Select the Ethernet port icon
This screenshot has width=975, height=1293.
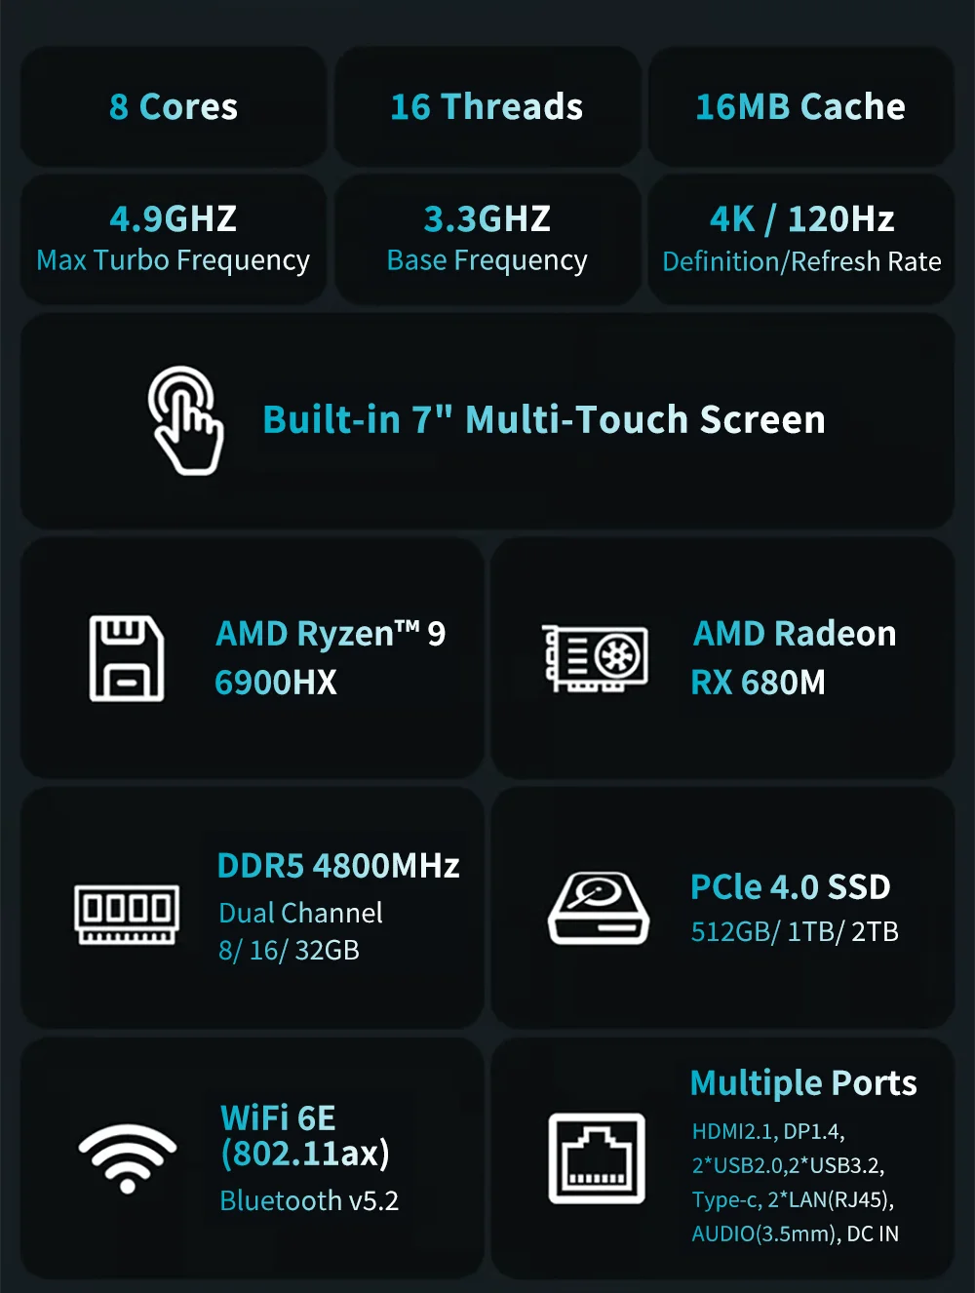coord(597,1158)
